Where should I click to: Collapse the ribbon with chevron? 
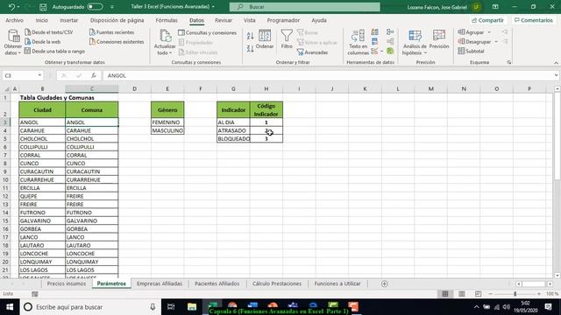pos(556,63)
